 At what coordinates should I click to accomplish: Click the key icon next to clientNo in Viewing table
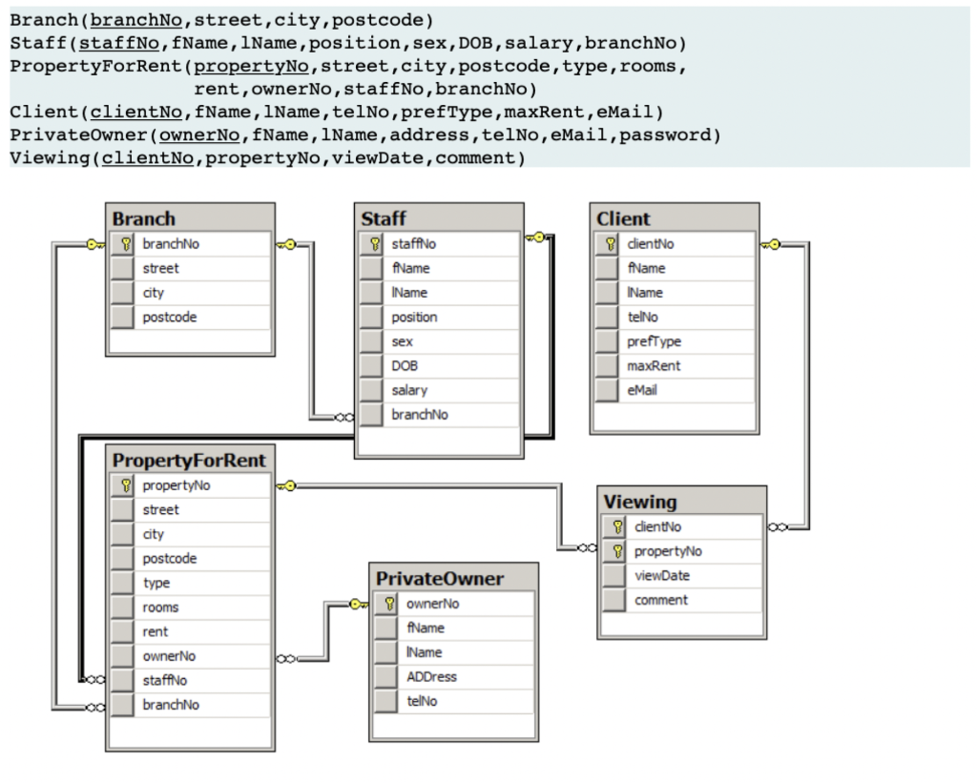click(x=617, y=527)
